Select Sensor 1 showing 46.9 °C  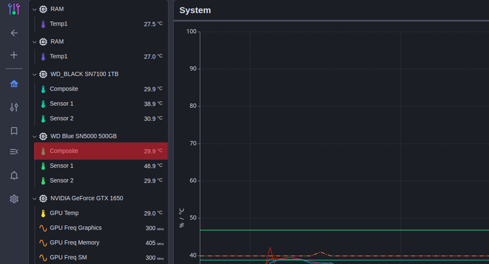(101, 166)
